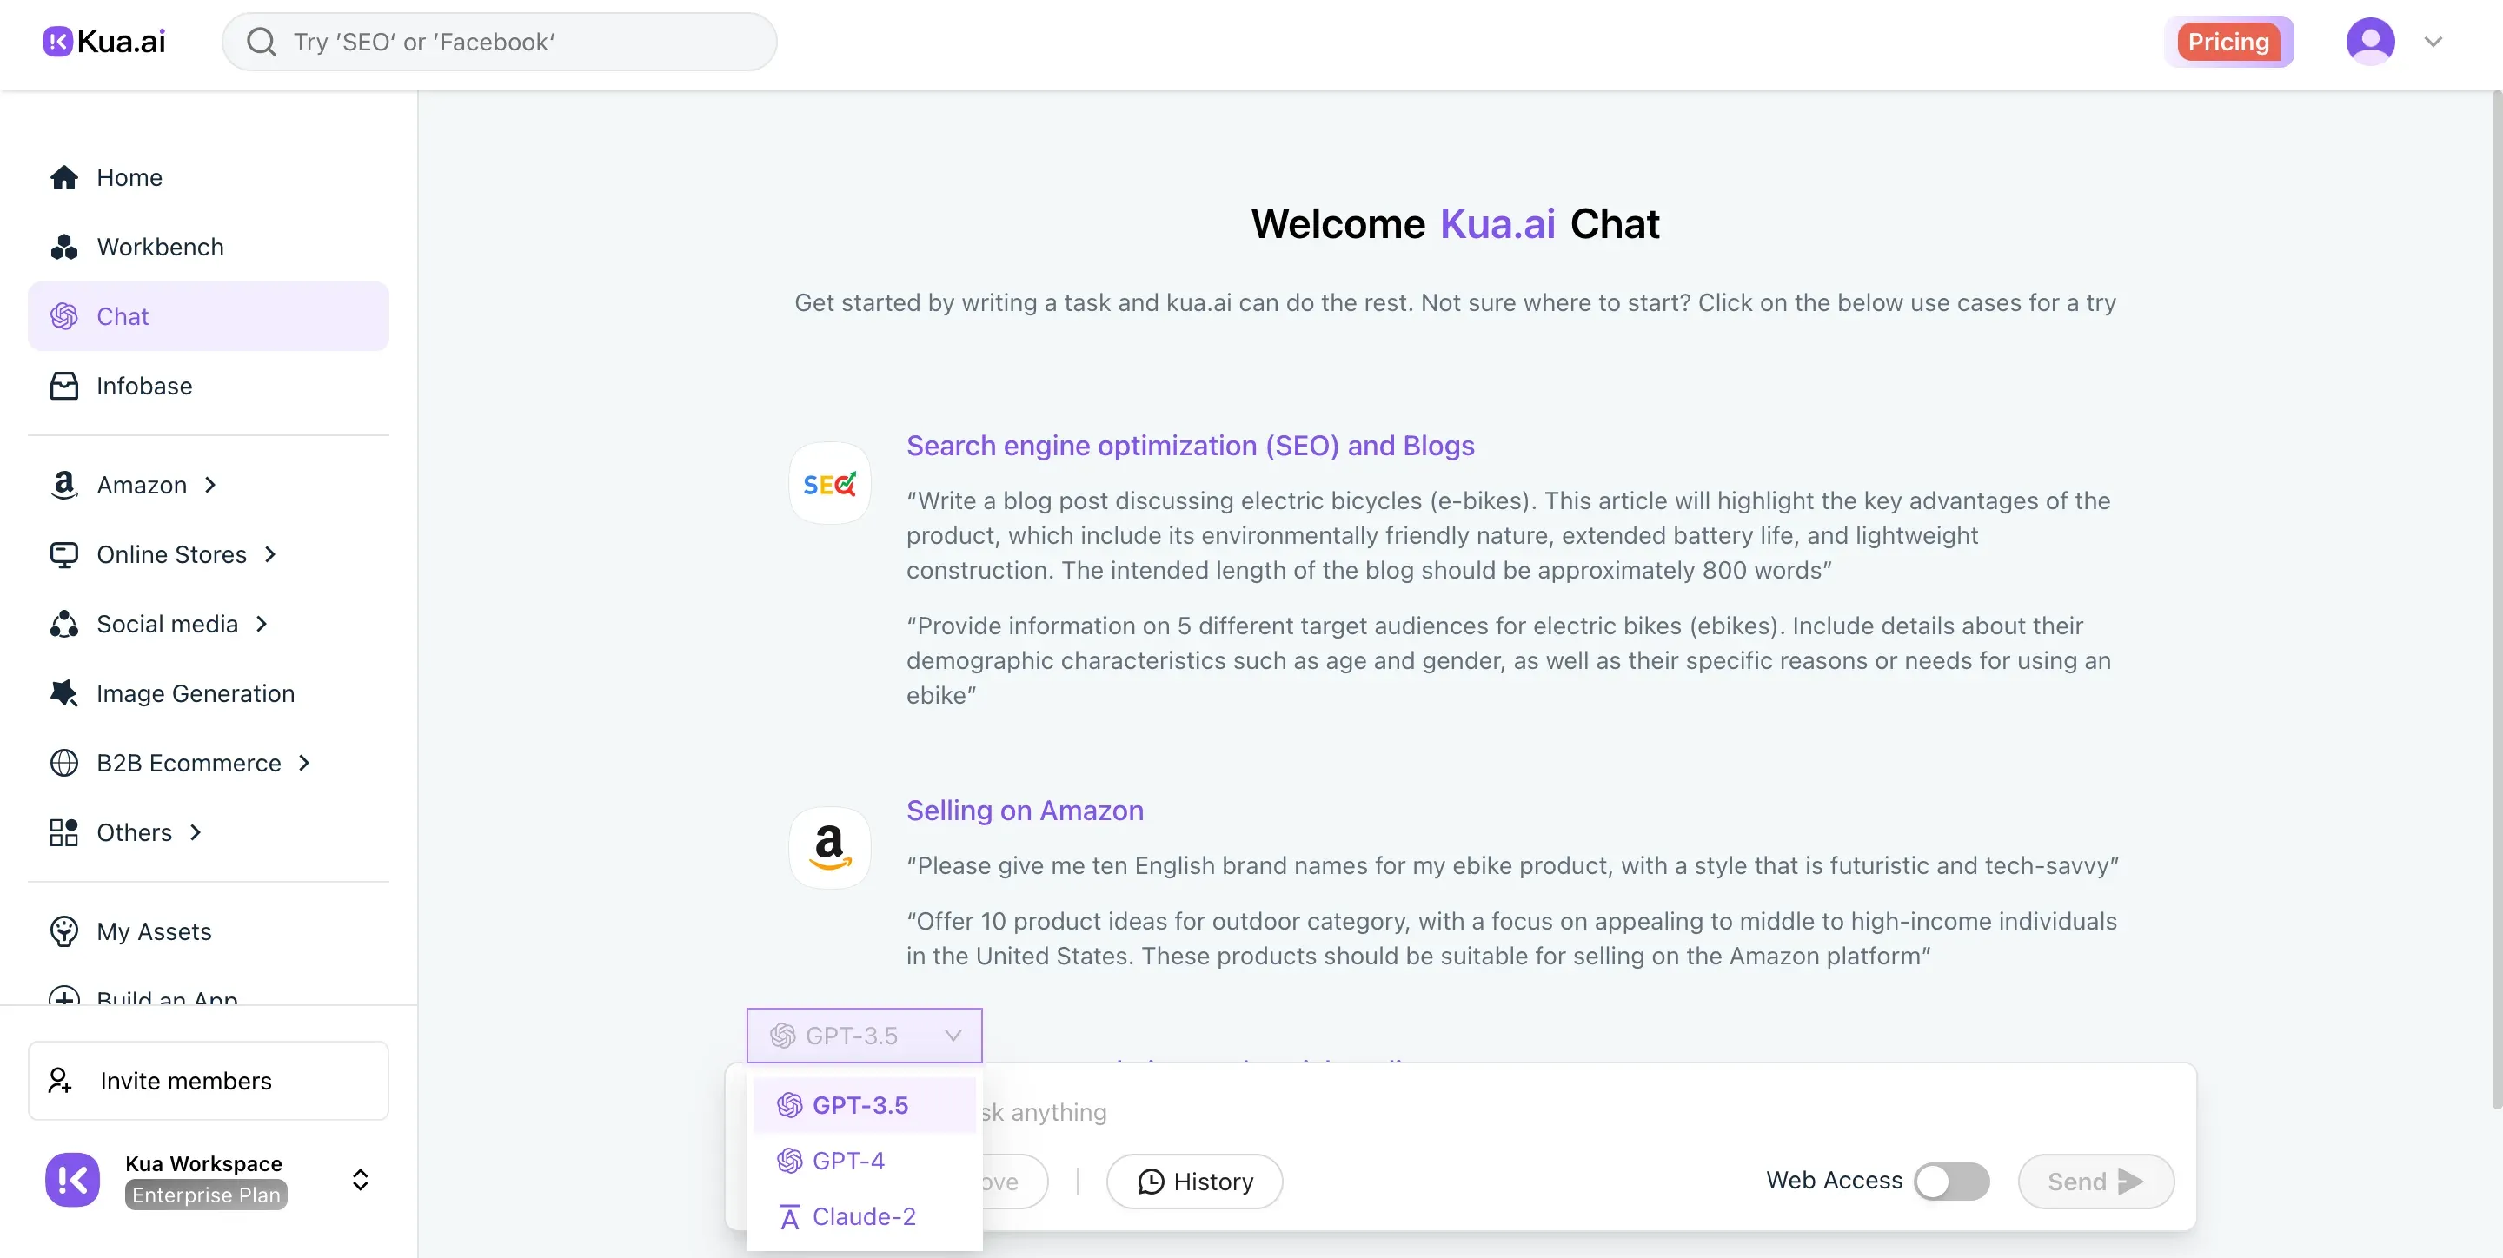Open the Infobase page
The width and height of the screenshot is (2503, 1258).
(143, 386)
